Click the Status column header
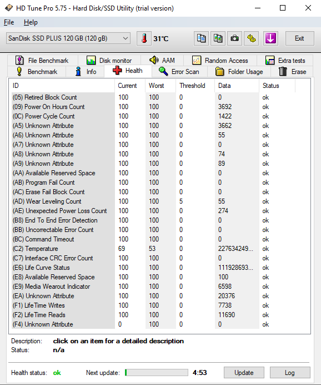 pos(277,86)
